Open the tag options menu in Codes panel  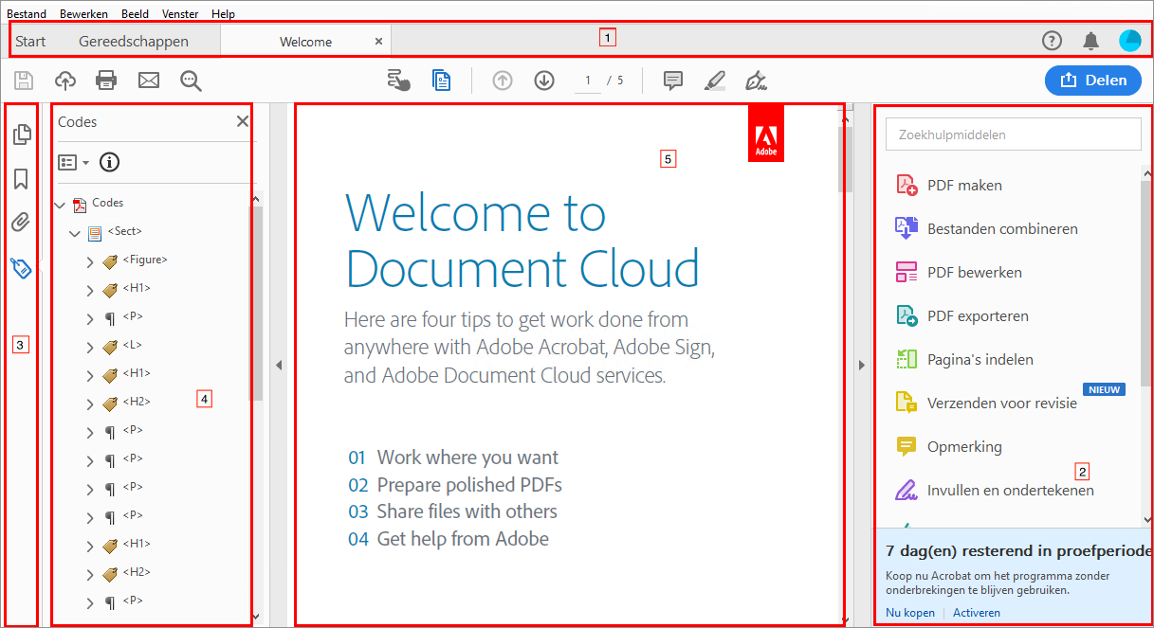tap(72, 162)
